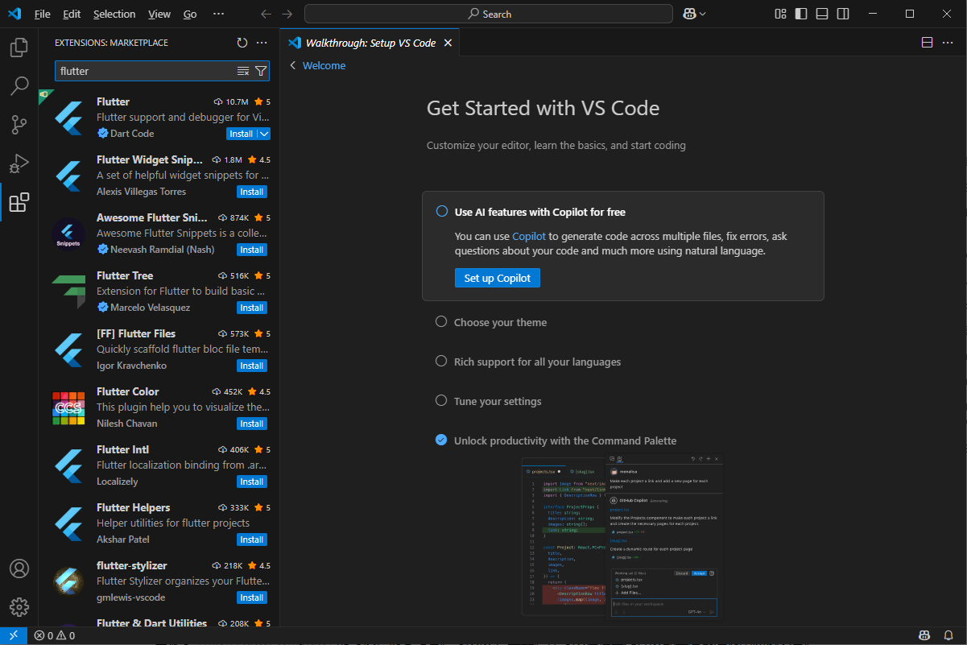The image size is (967, 645).
Task: Open the View menu
Action: [x=159, y=14]
